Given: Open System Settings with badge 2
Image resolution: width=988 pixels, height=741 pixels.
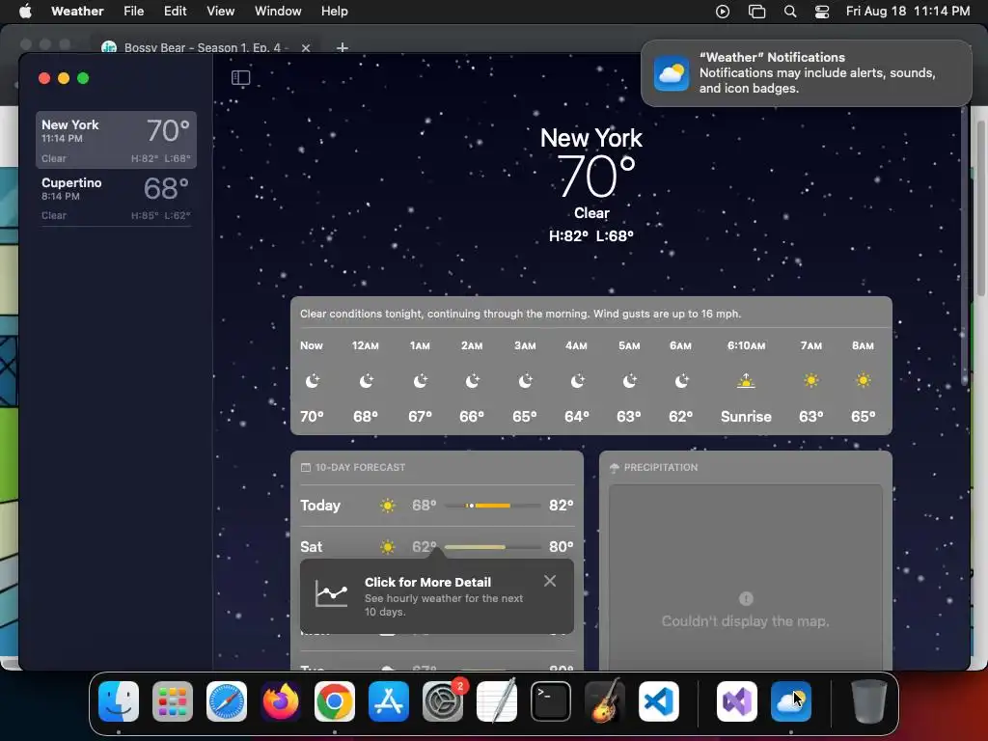Looking at the screenshot, I should click(443, 701).
